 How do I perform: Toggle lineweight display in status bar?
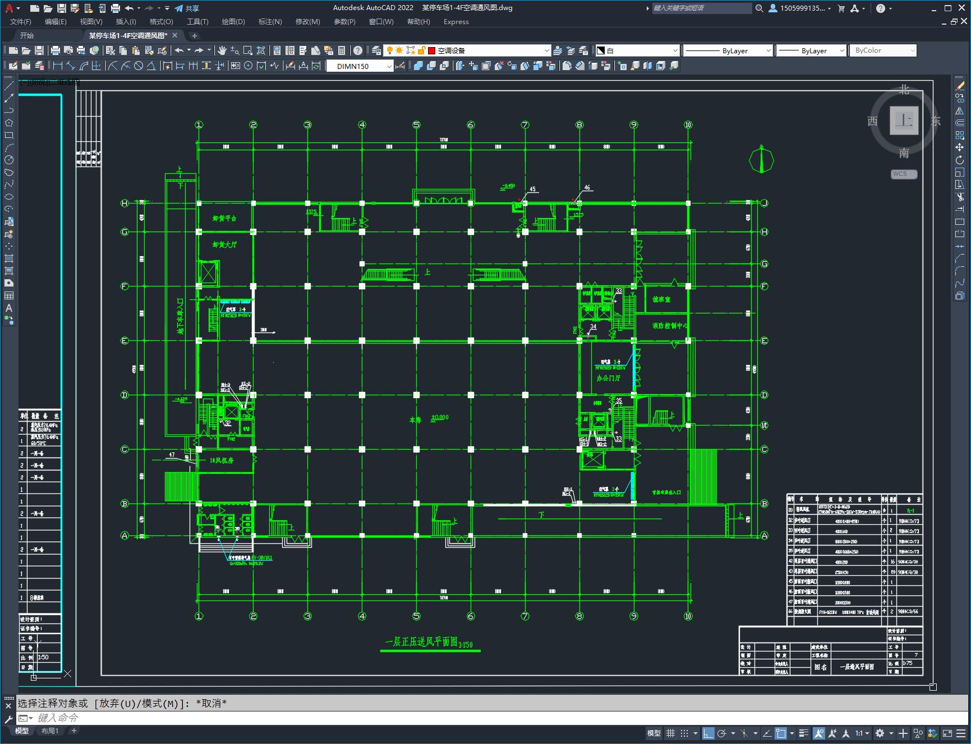[x=804, y=733]
